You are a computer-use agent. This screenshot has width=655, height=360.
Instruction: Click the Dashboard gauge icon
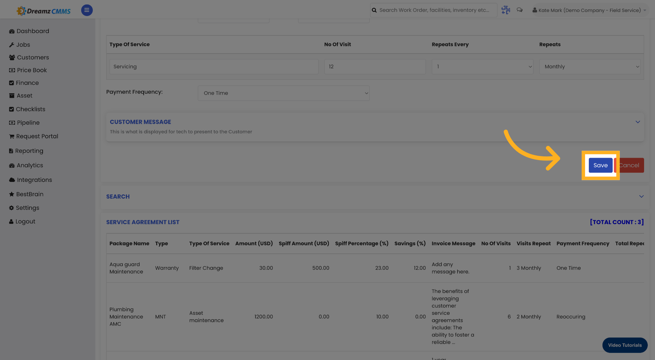pos(12,31)
